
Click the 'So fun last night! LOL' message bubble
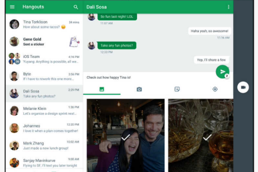(117, 17)
